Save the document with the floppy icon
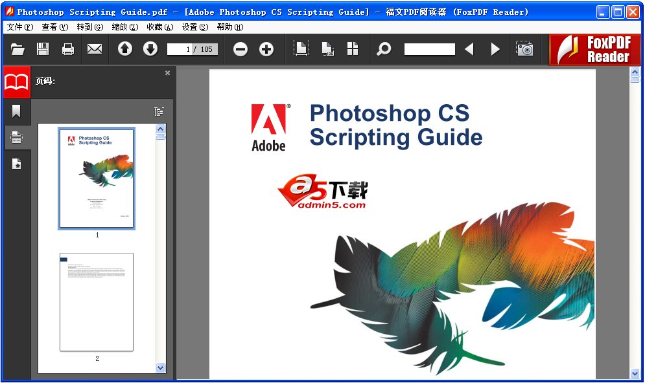The height and width of the screenshot is (383, 645). 43,49
